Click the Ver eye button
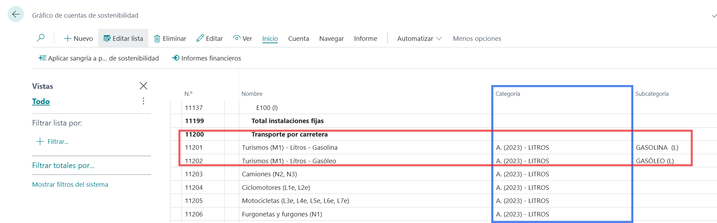The width and height of the screenshot is (717, 223). pos(242,38)
